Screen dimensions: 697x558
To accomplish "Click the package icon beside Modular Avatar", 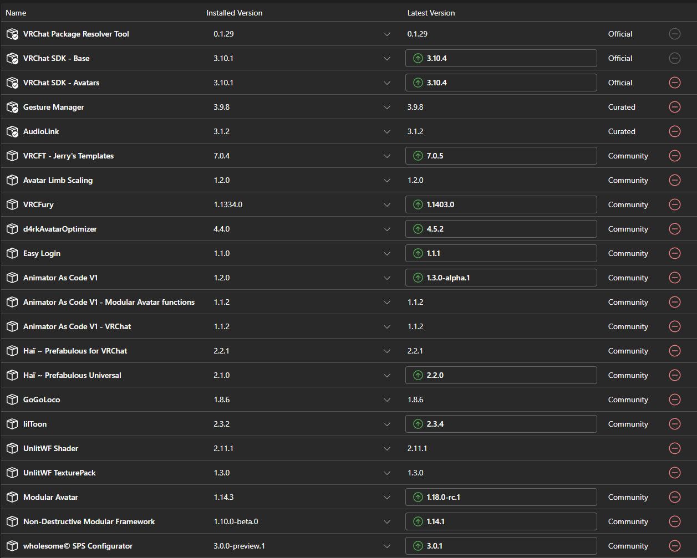I will [x=12, y=497].
